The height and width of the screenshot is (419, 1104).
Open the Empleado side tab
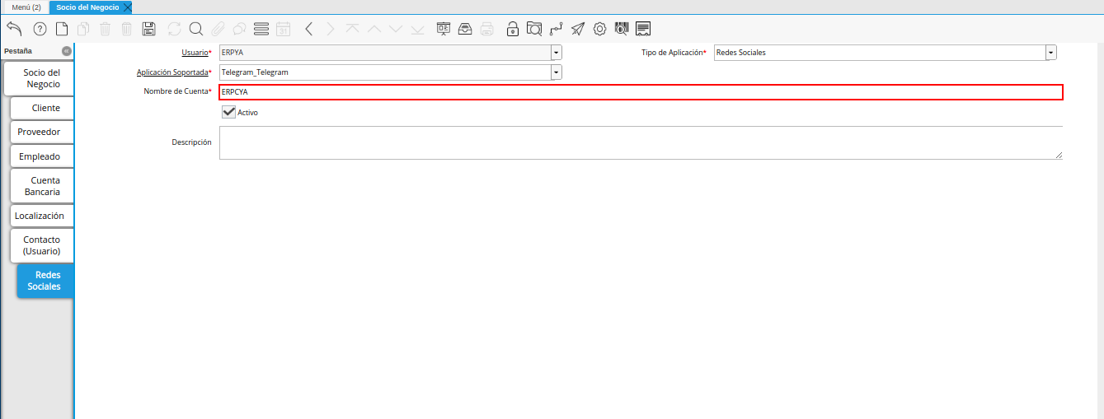click(42, 156)
